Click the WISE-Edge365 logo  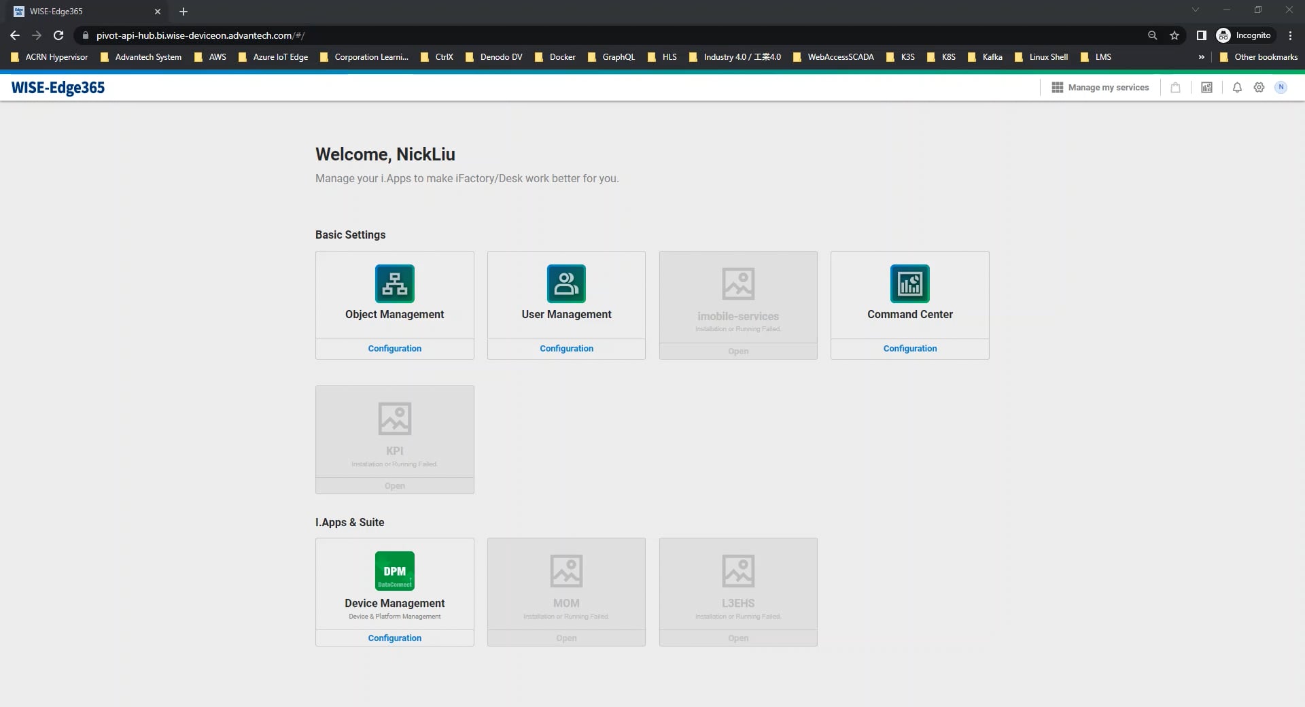click(58, 88)
